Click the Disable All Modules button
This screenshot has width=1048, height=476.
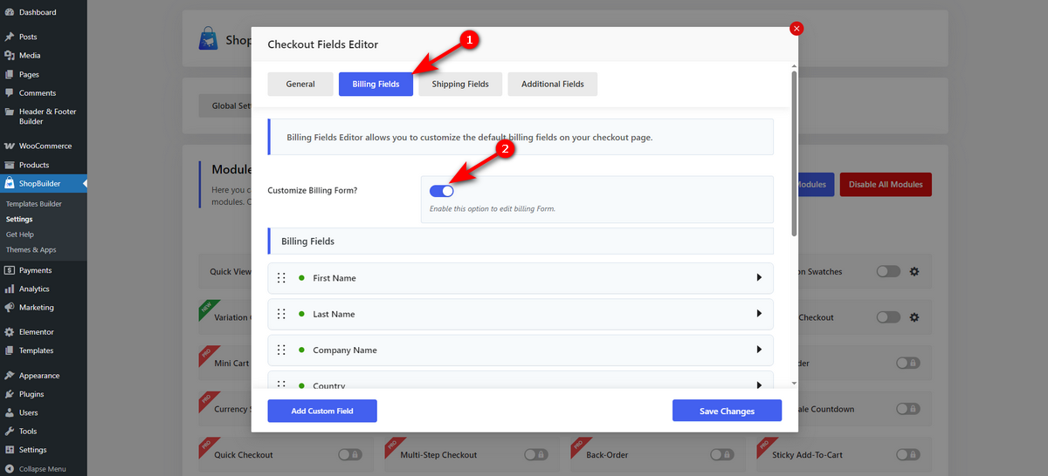(886, 185)
